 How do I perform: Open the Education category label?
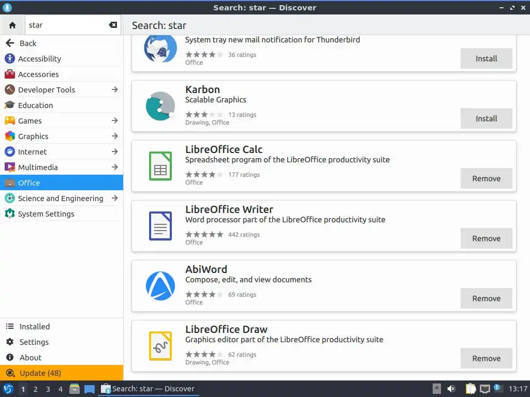[x=36, y=105]
